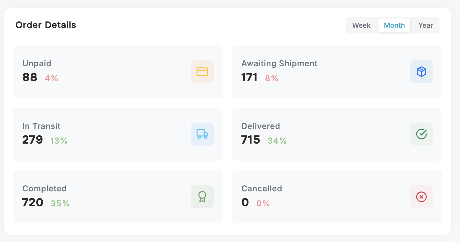Click the Unpaid count 88

coord(30,77)
